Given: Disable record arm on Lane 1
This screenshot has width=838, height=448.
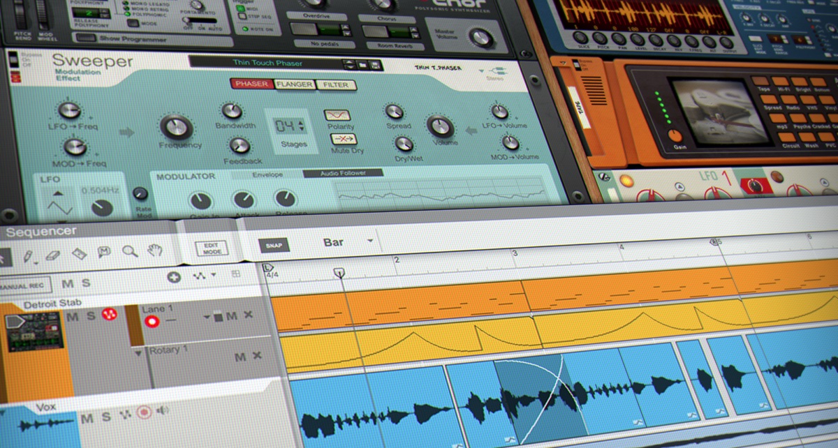Looking at the screenshot, I should 152,321.
